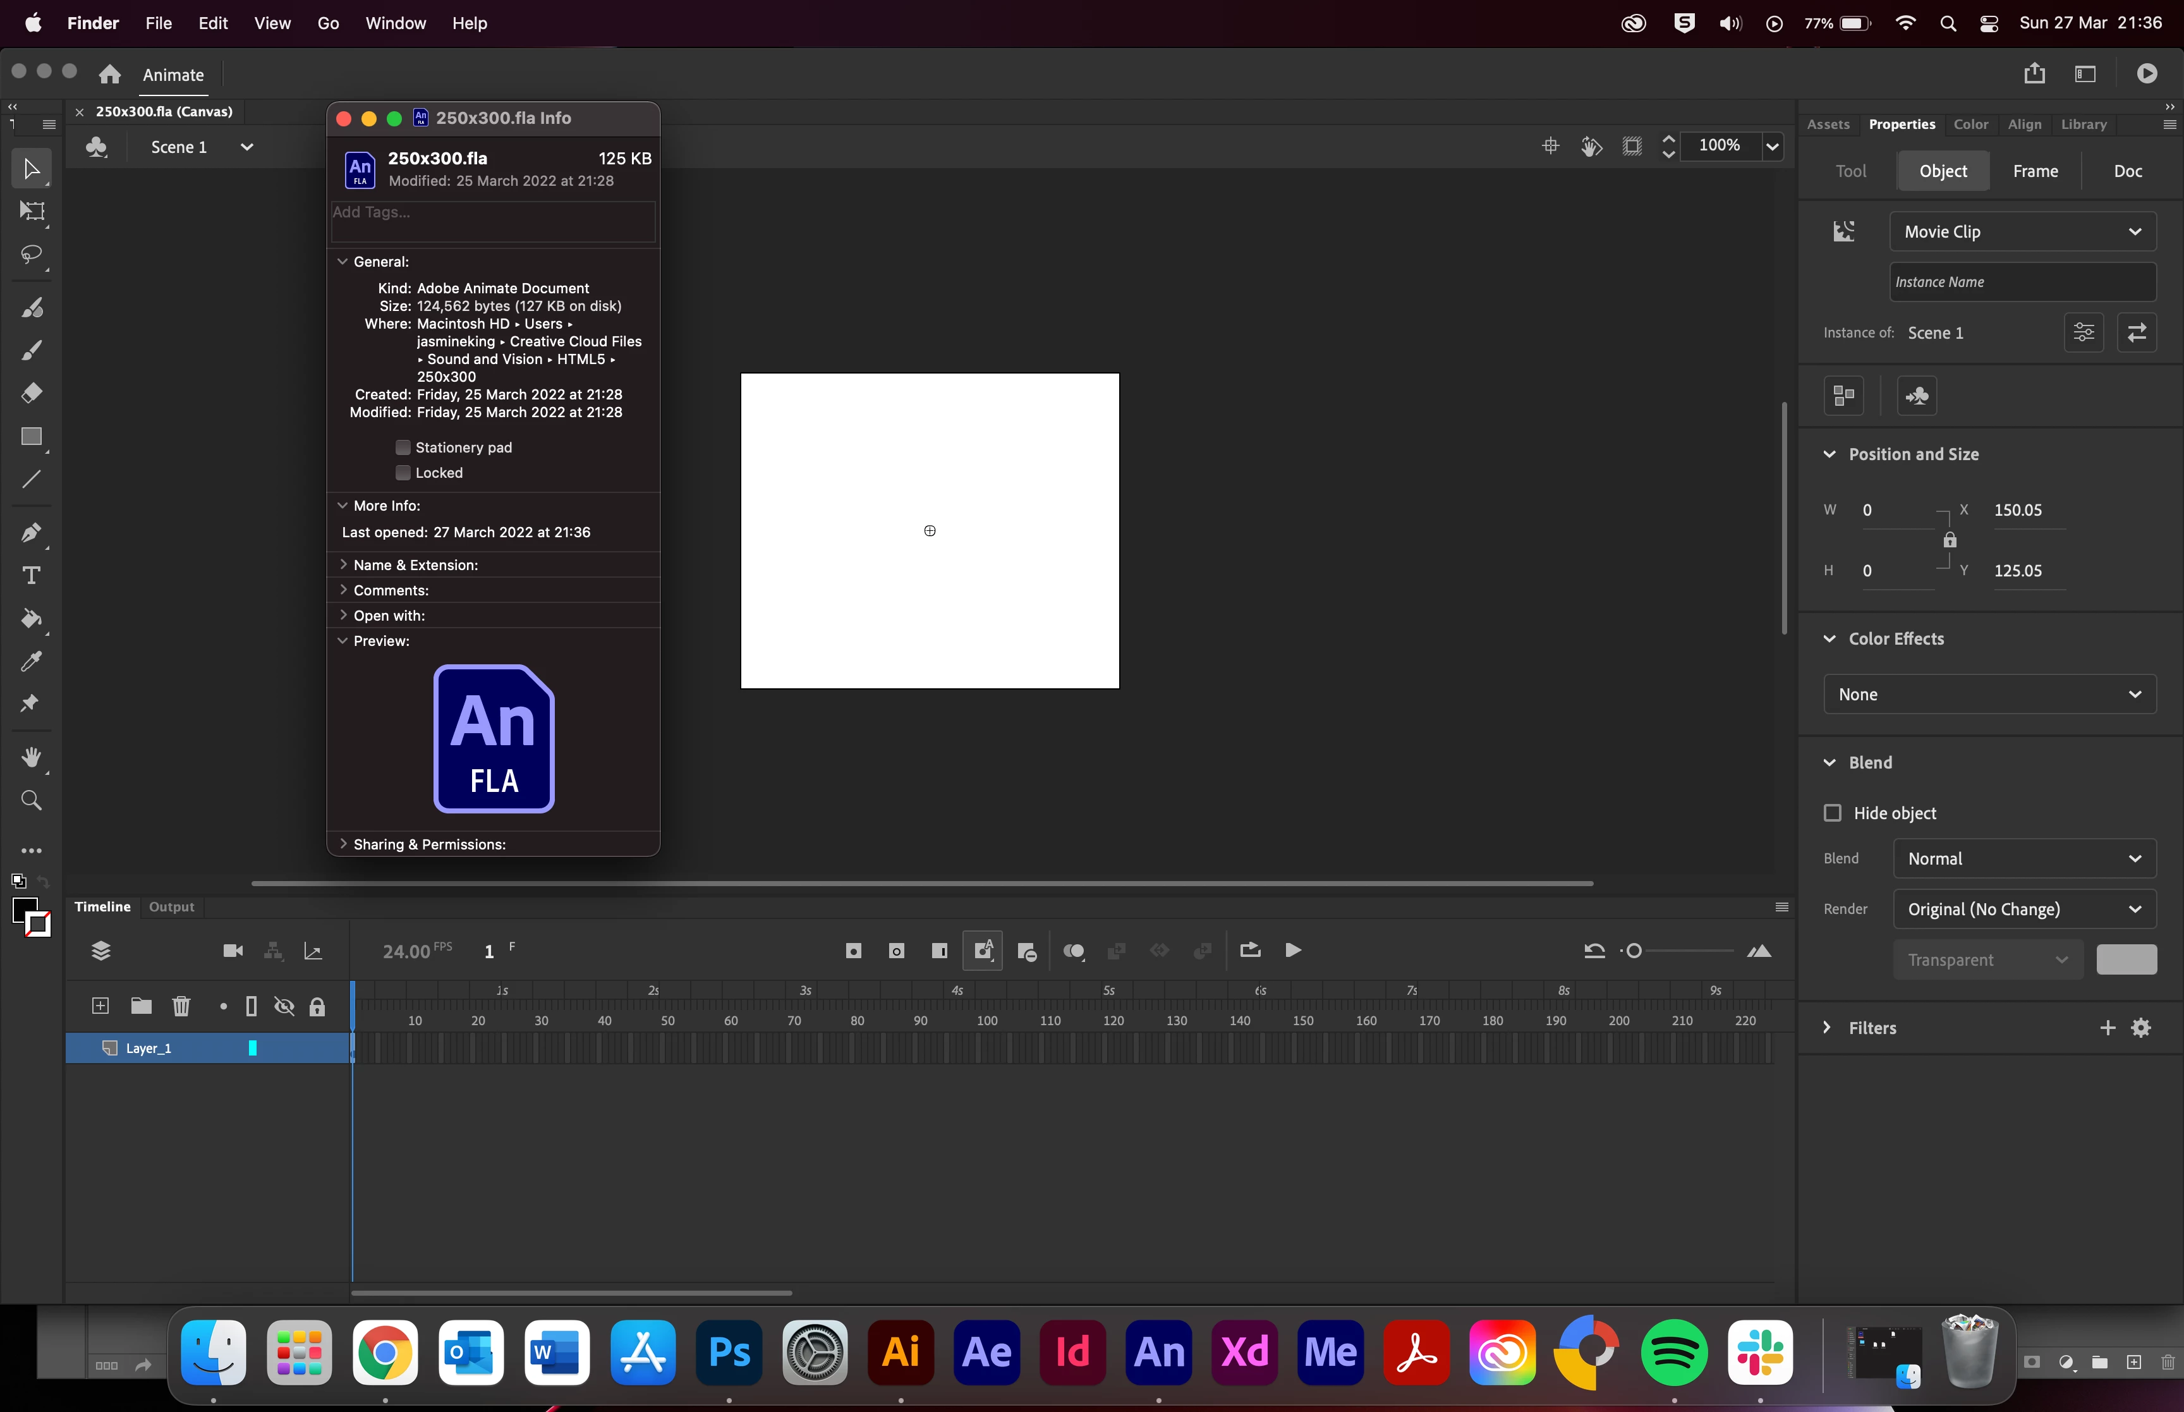Toggle hide all layers eye icon

(x=284, y=1007)
